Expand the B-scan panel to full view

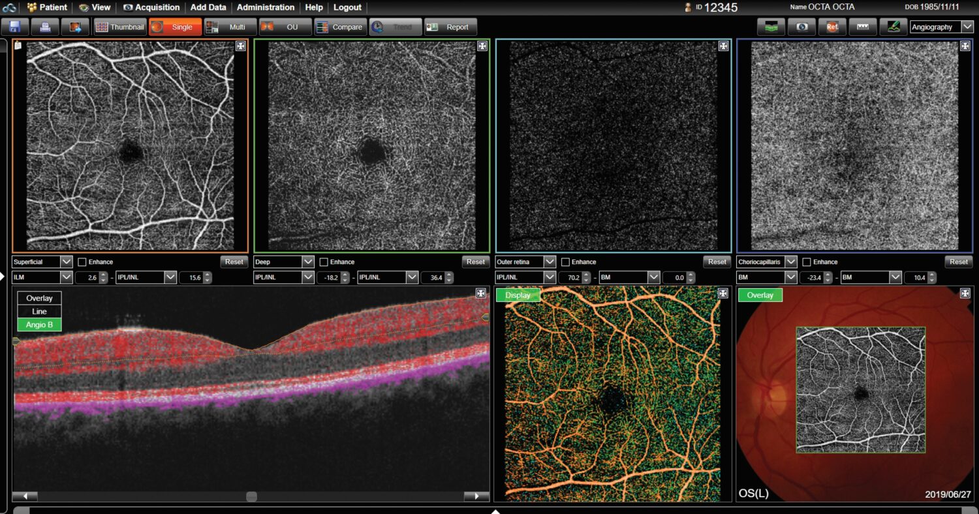click(x=482, y=294)
